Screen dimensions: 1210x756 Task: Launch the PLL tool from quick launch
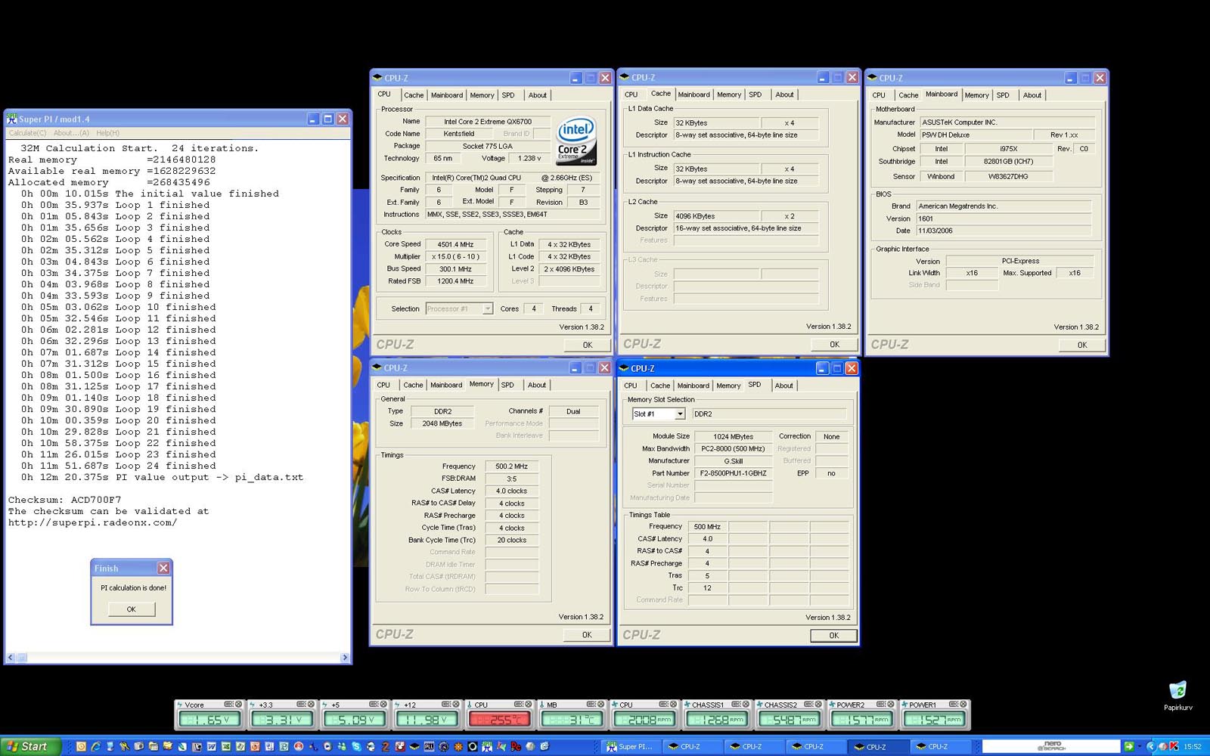[x=430, y=746]
